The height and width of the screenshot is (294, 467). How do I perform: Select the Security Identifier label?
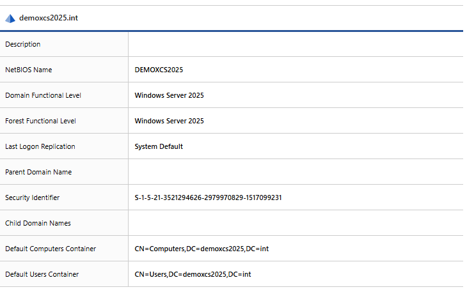click(x=32, y=197)
